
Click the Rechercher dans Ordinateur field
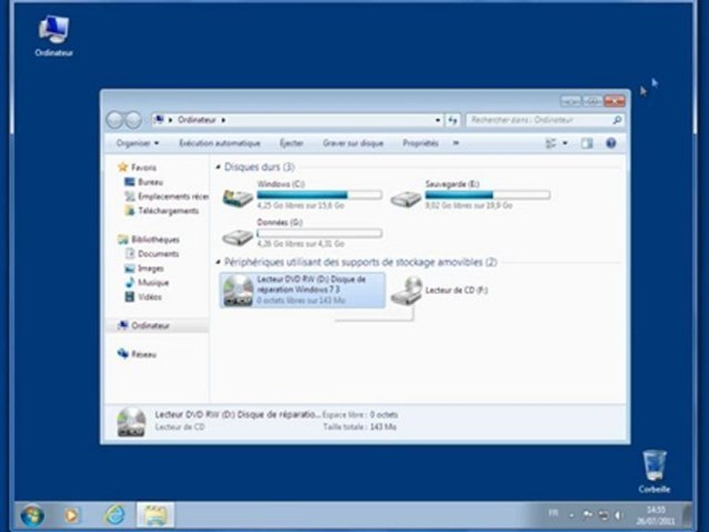(539, 120)
